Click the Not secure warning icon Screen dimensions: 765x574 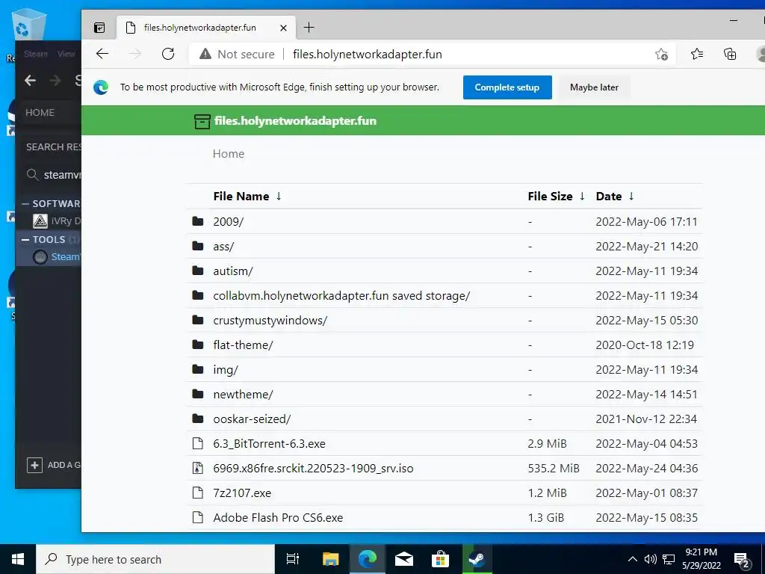(x=205, y=54)
